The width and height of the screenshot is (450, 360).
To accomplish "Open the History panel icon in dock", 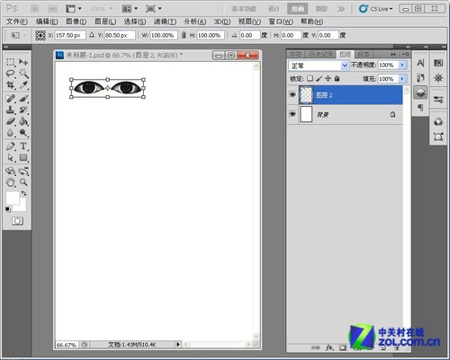I will pos(420,78).
